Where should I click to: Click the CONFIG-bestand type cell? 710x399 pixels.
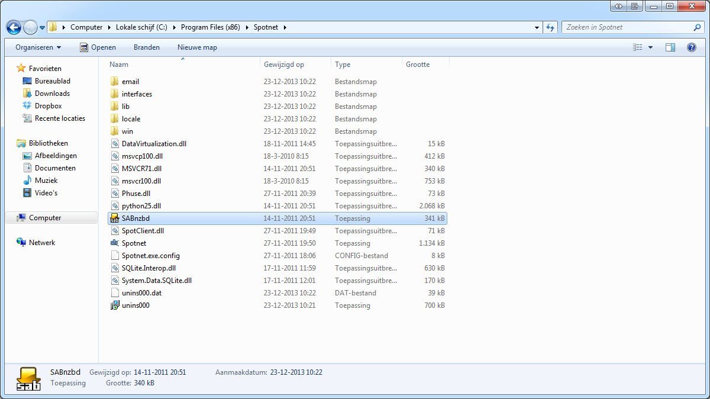pos(362,256)
